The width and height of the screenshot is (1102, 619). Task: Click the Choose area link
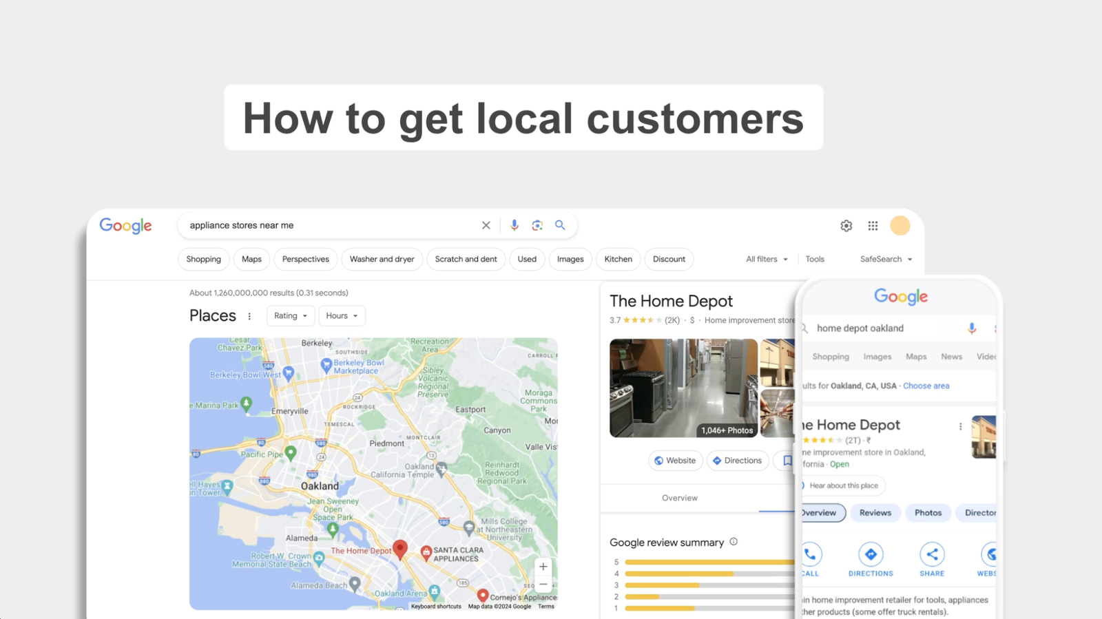pyautogui.click(x=926, y=386)
